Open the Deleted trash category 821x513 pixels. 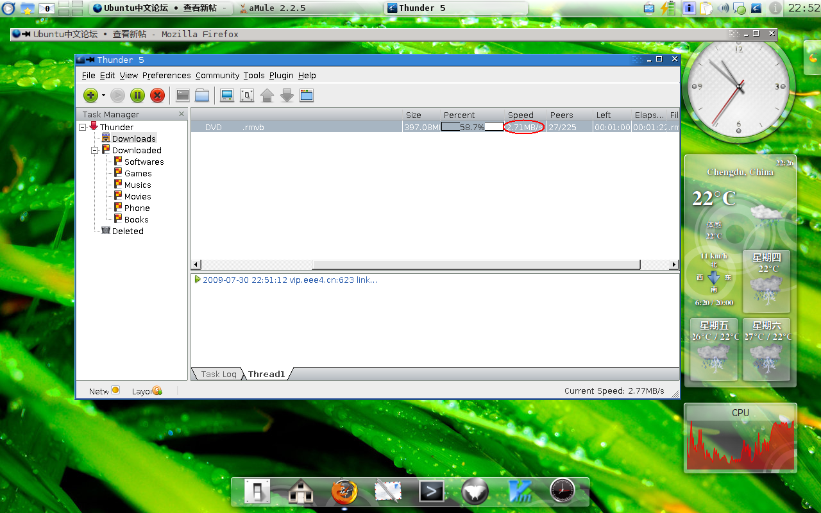(127, 231)
